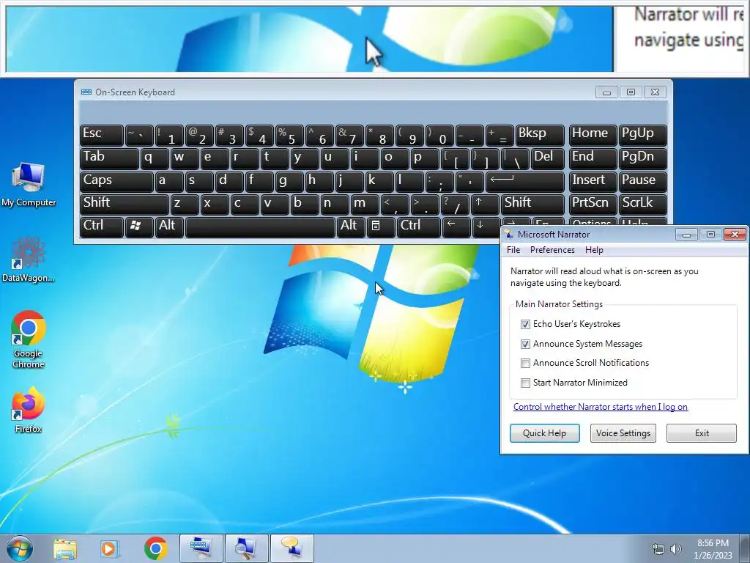Click the Esc key on keyboard
The image size is (750, 563).
click(101, 136)
